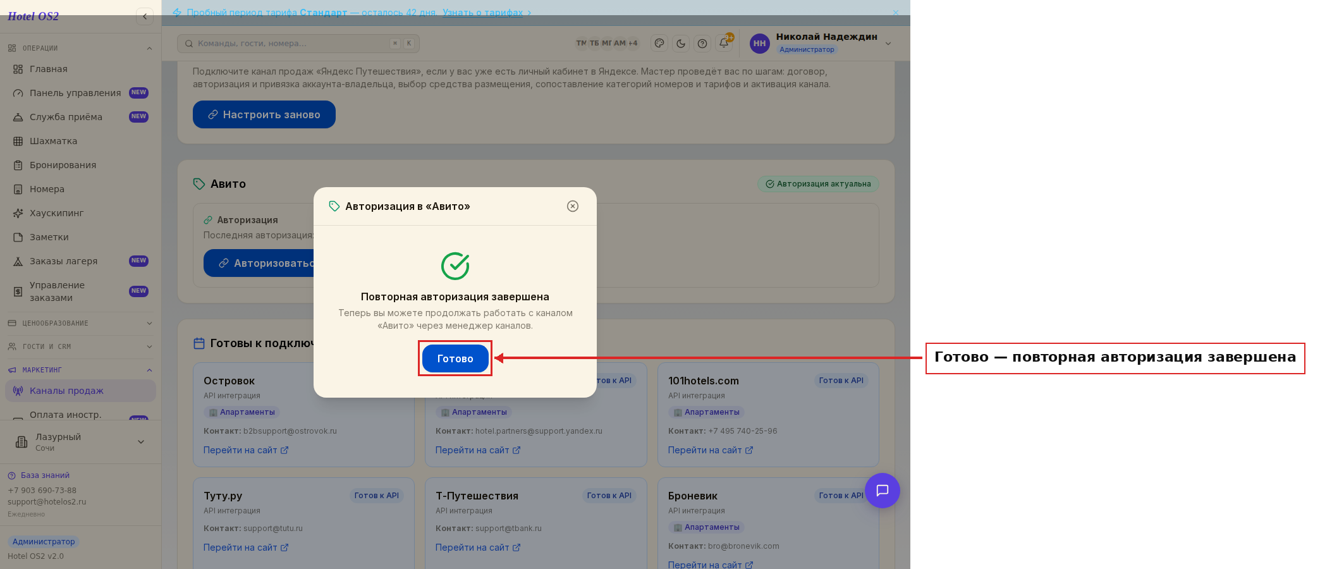Open the Николай Надеждин user menu
The width and height of the screenshot is (1320, 569).
[821, 43]
